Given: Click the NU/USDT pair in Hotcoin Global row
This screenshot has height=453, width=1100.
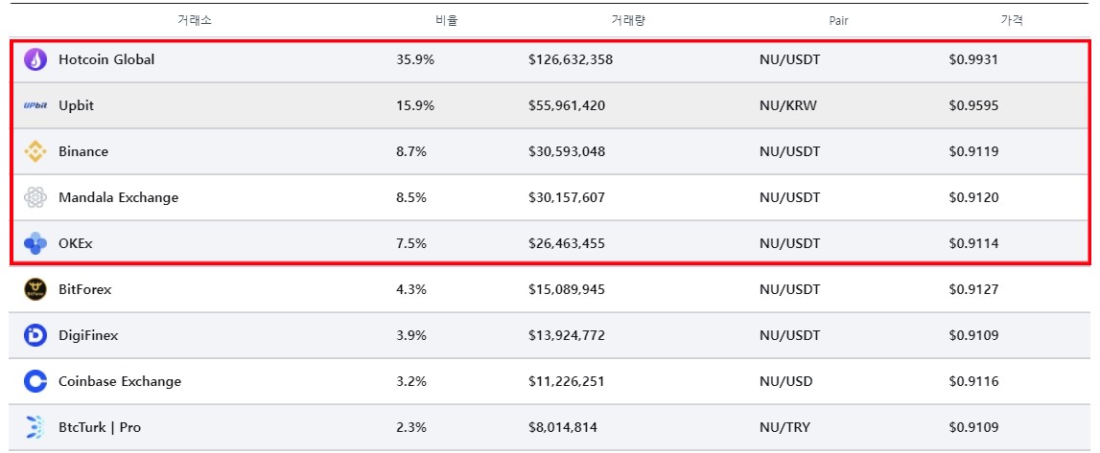Looking at the screenshot, I should [789, 59].
